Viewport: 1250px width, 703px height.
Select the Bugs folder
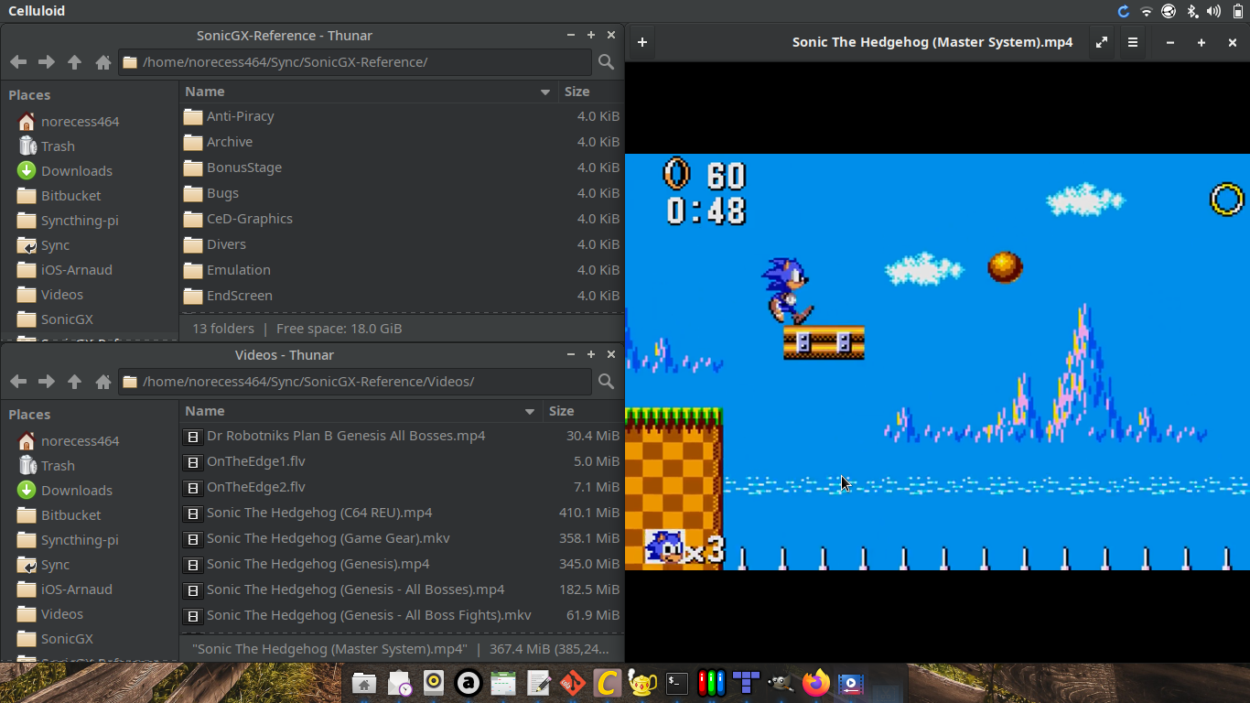click(401, 193)
